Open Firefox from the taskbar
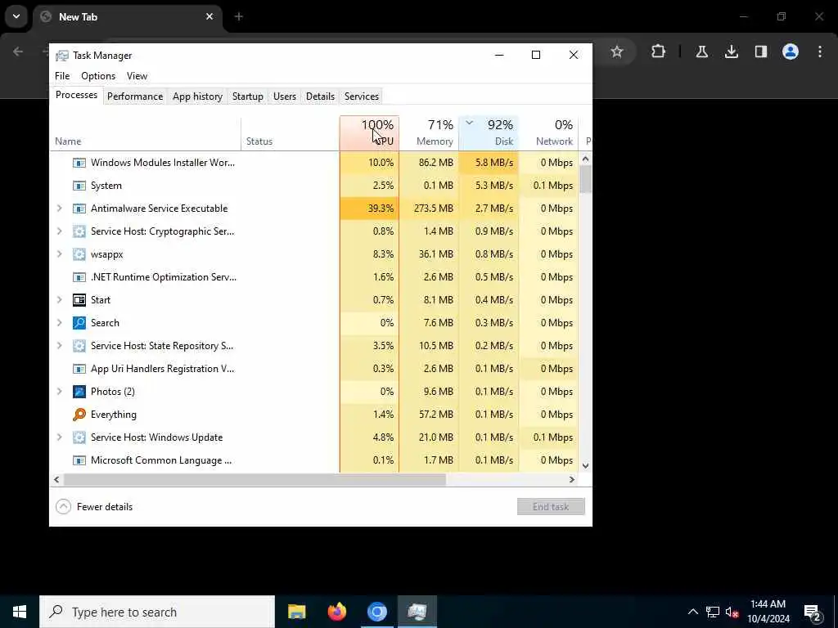 [x=336, y=612]
